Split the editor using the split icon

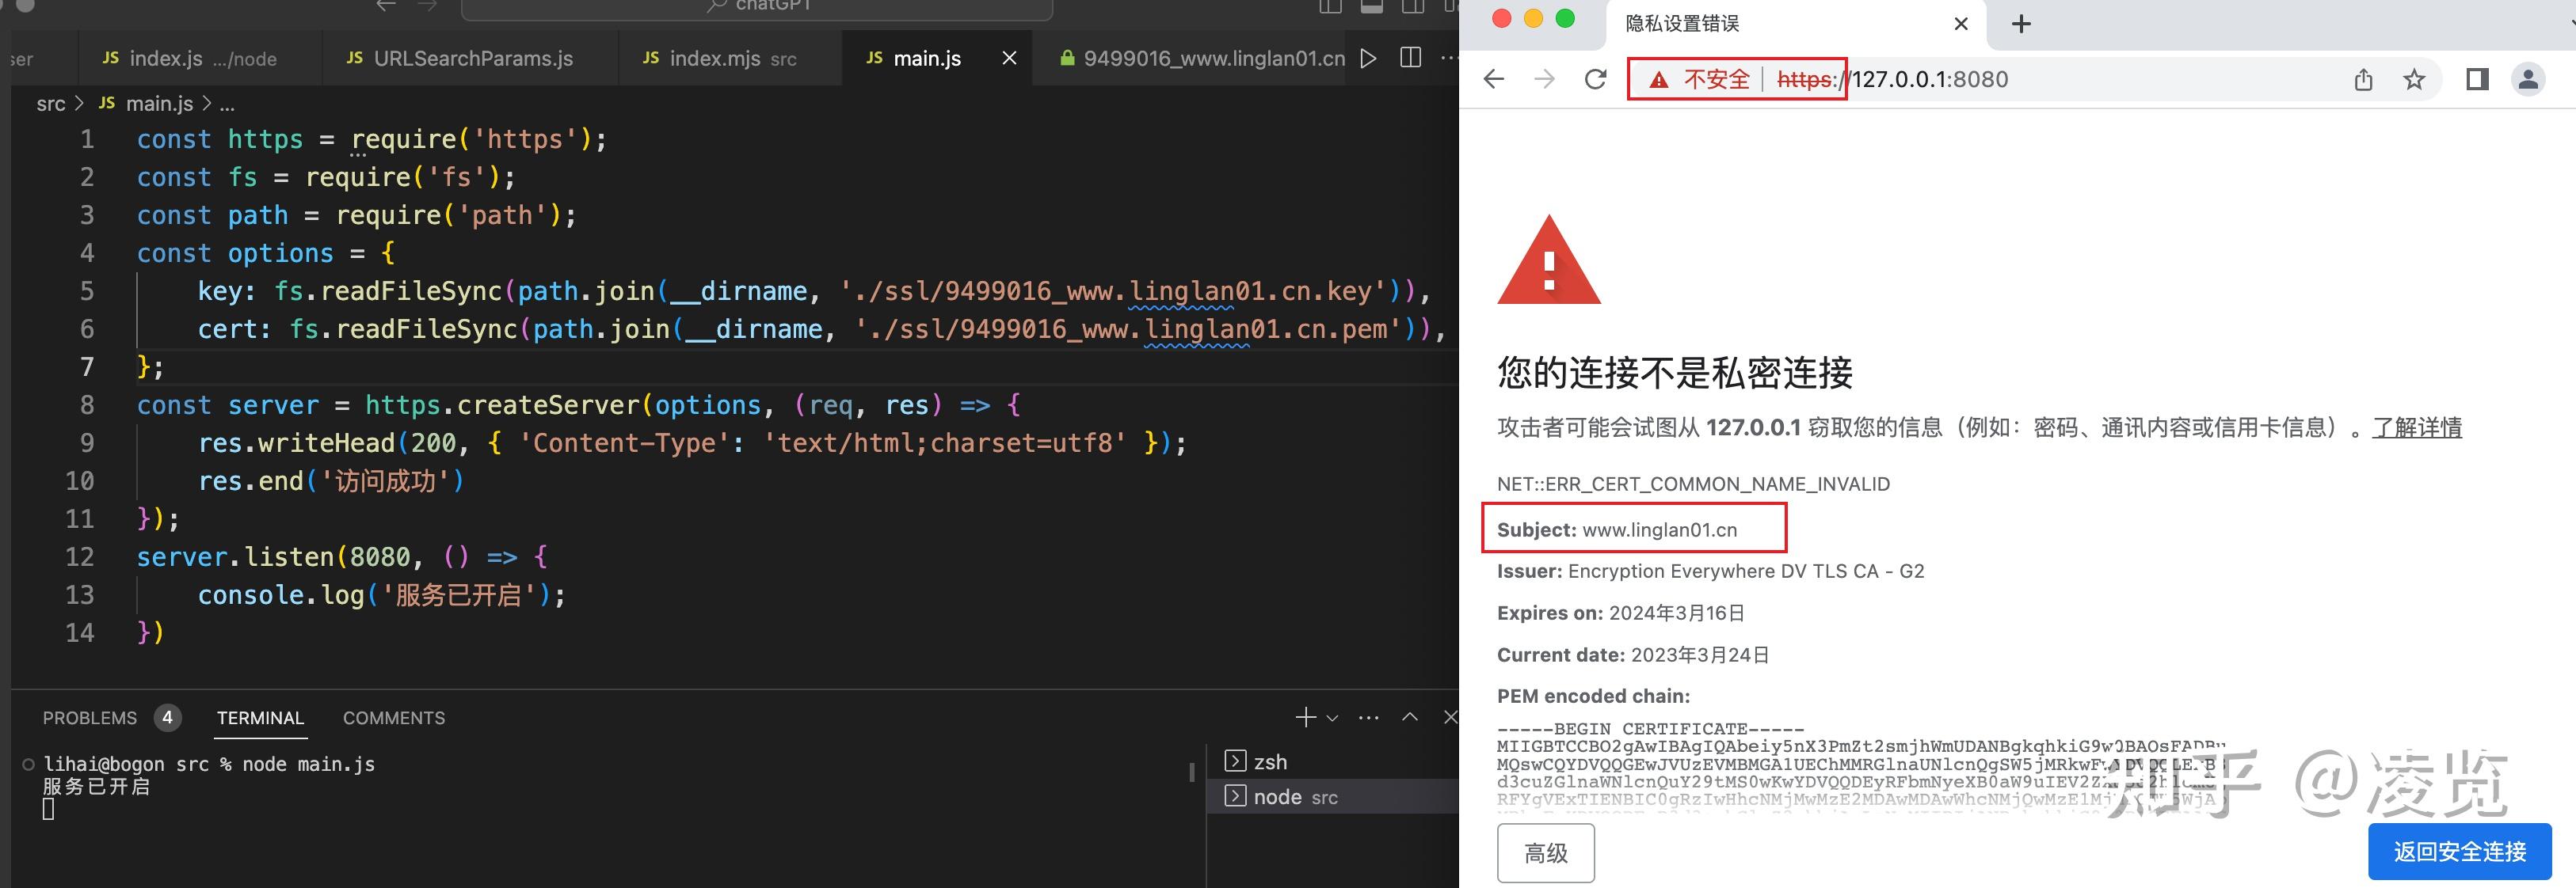pos(1411,58)
